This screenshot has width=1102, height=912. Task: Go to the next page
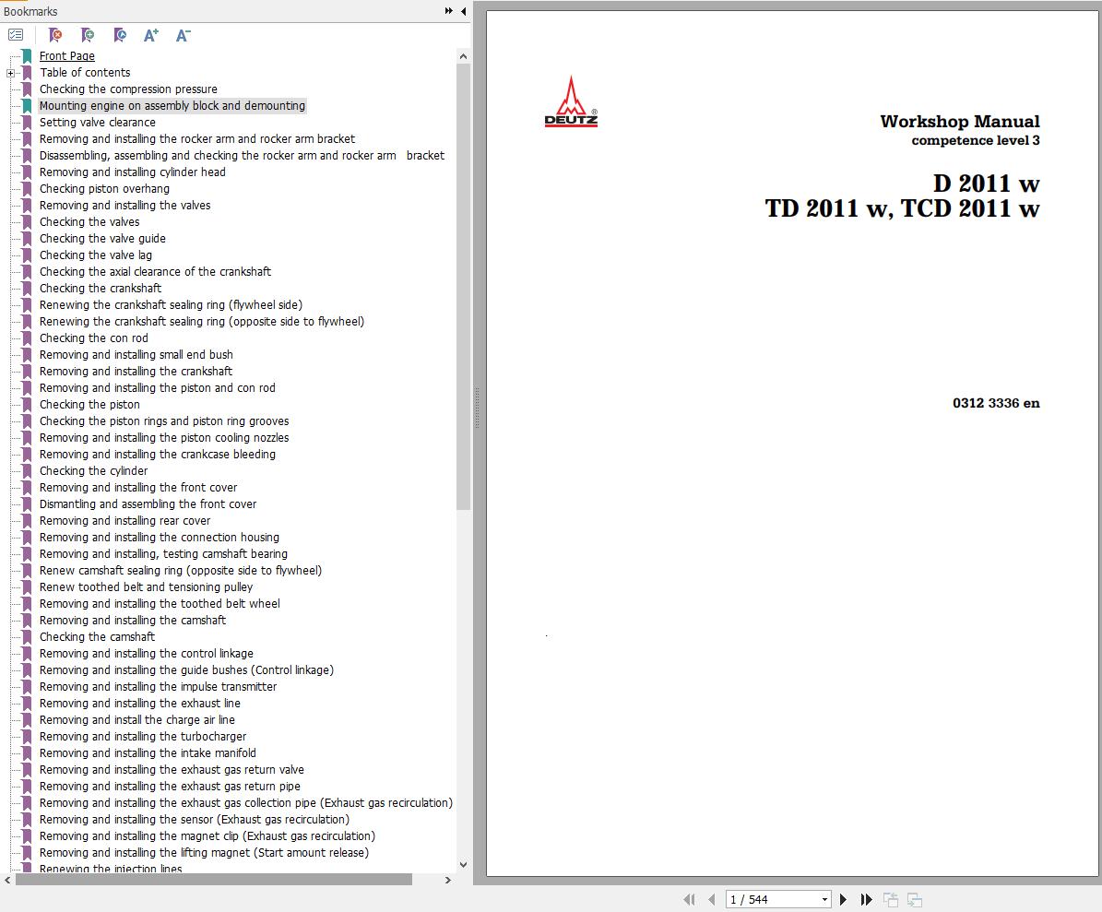point(844,899)
